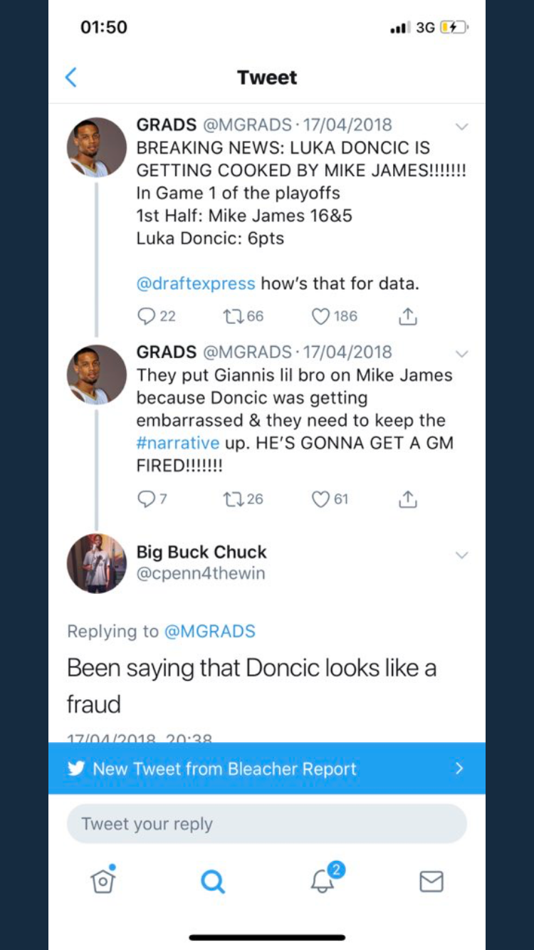Open New Tweet from Bleacher Report banner

(267, 768)
